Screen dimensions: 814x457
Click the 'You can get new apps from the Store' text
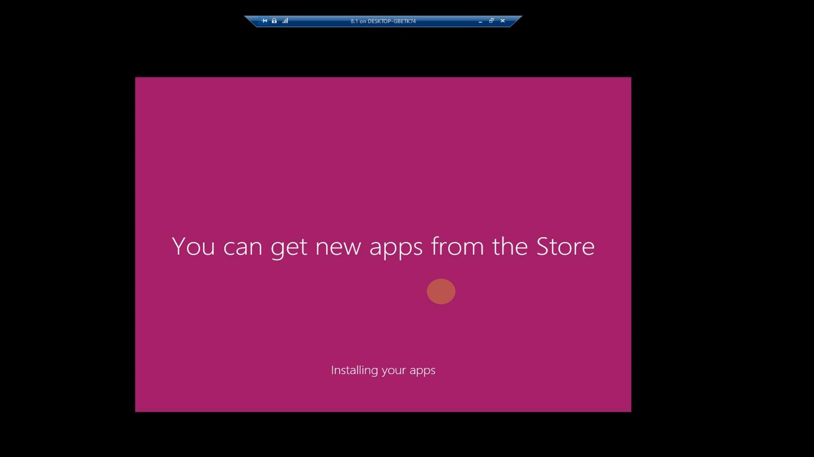tap(383, 247)
